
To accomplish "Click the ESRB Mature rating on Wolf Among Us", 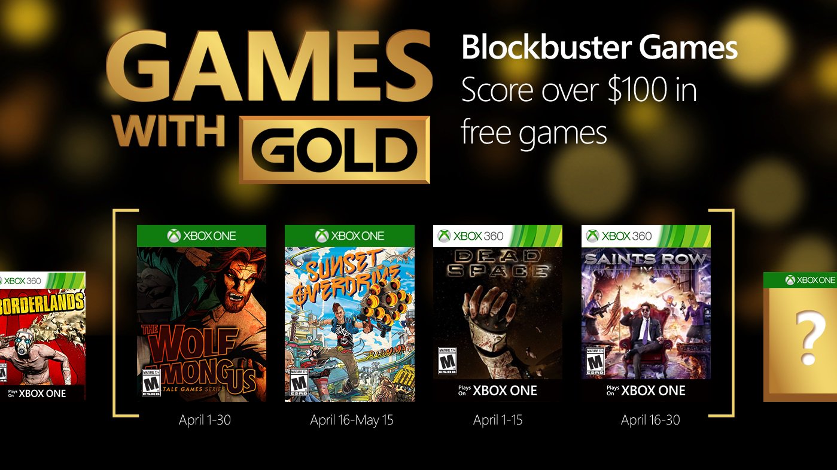I will 151,382.
